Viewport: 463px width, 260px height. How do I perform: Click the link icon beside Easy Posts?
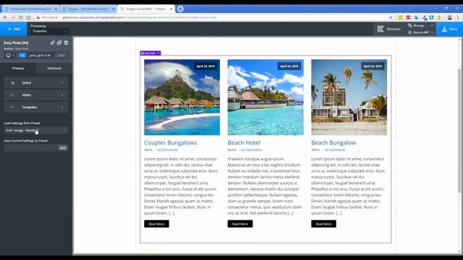click(x=52, y=43)
